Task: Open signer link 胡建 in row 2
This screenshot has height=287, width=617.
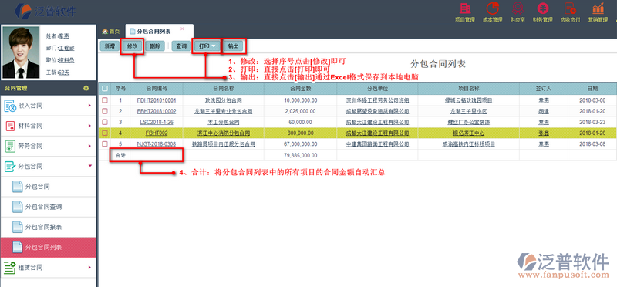Action: (x=544, y=111)
